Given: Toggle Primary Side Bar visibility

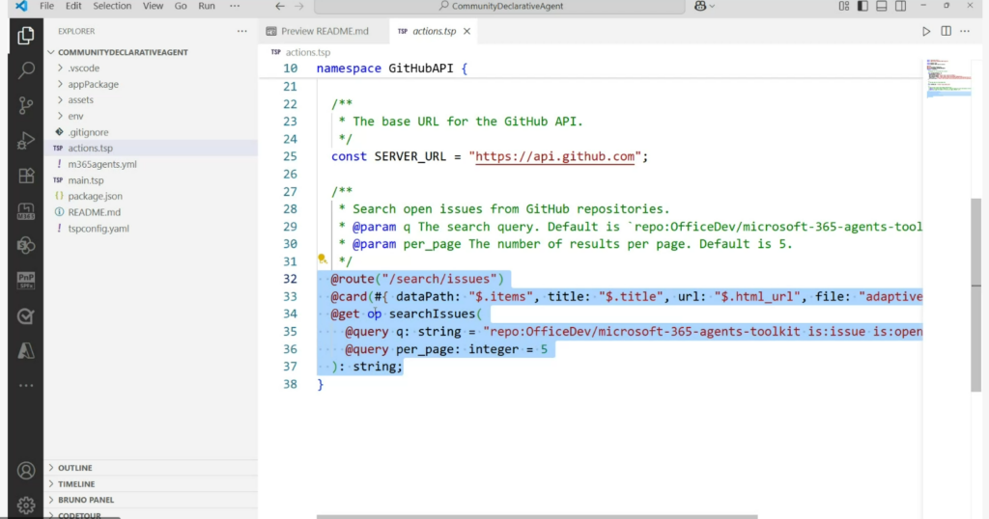Looking at the screenshot, I should 862,7.
